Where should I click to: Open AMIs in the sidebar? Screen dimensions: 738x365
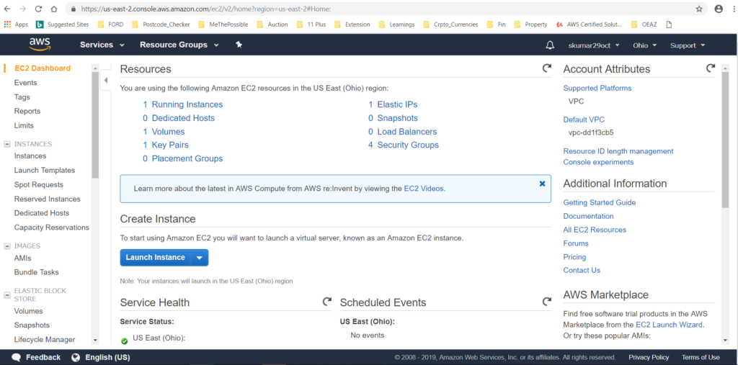click(x=22, y=258)
